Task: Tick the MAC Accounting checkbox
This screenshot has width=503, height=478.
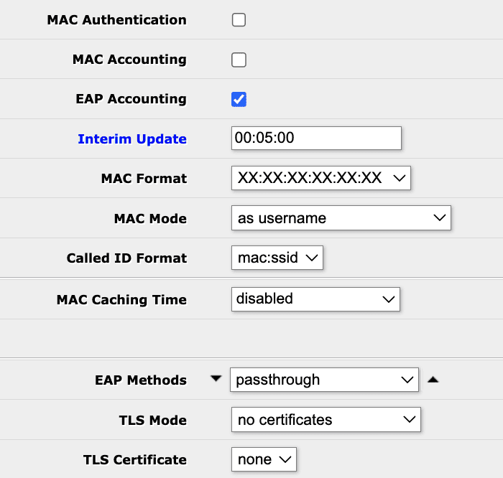Action: (239, 60)
